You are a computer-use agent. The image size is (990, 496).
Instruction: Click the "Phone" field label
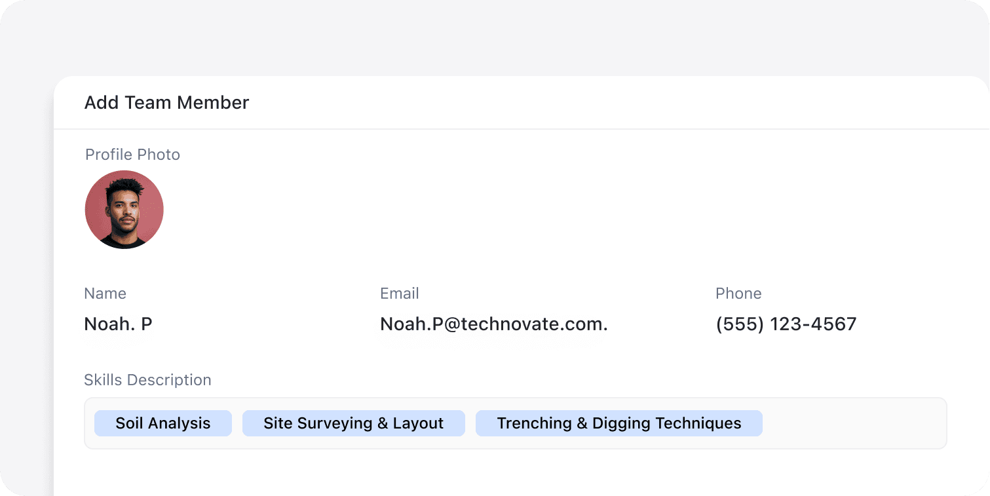[738, 294]
